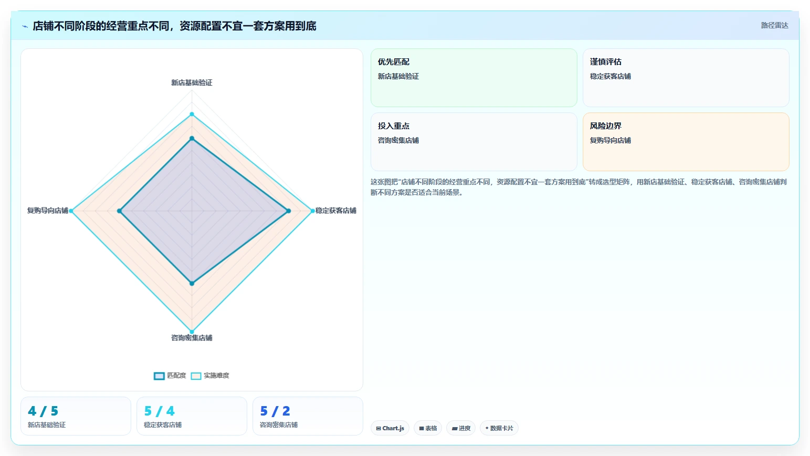Toggle the 实施难度 legend series
This screenshot has height=456, width=810.
click(210, 376)
